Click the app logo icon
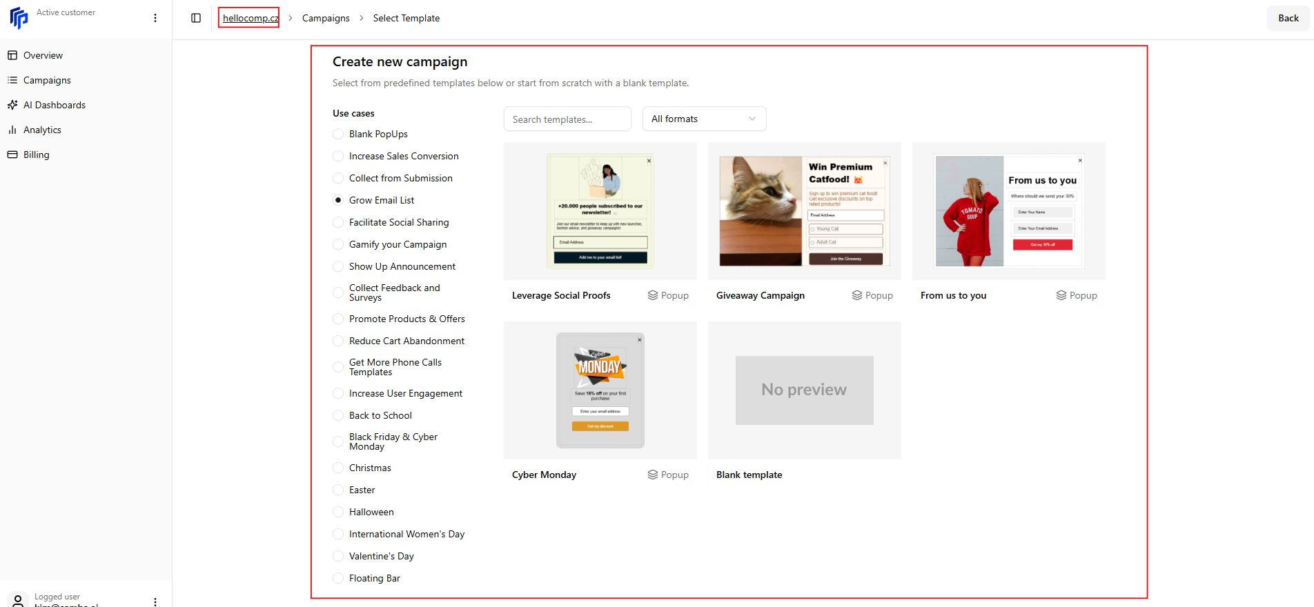 pos(19,18)
